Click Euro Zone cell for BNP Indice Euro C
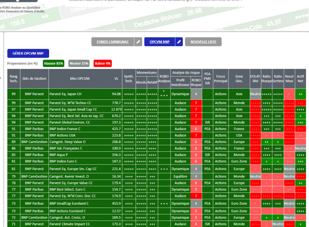309x227 pixels. pos(239,161)
